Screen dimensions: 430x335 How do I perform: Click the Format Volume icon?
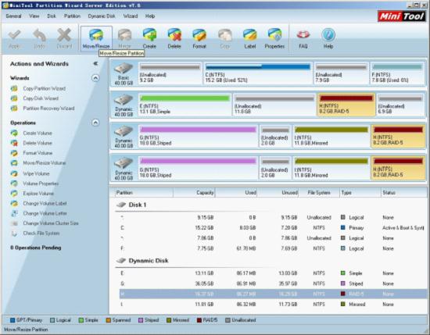14,153
